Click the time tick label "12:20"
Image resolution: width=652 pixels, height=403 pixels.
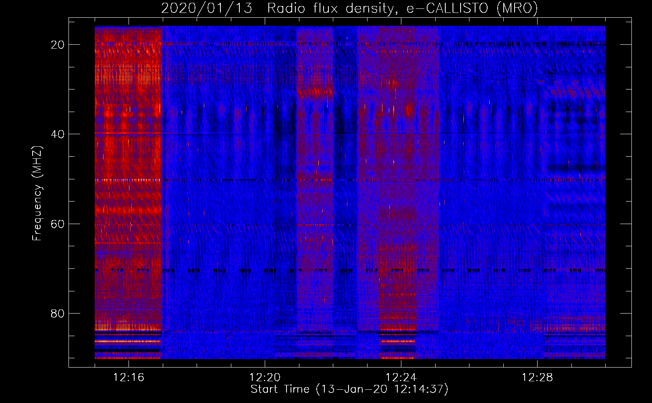tap(265, 378)
